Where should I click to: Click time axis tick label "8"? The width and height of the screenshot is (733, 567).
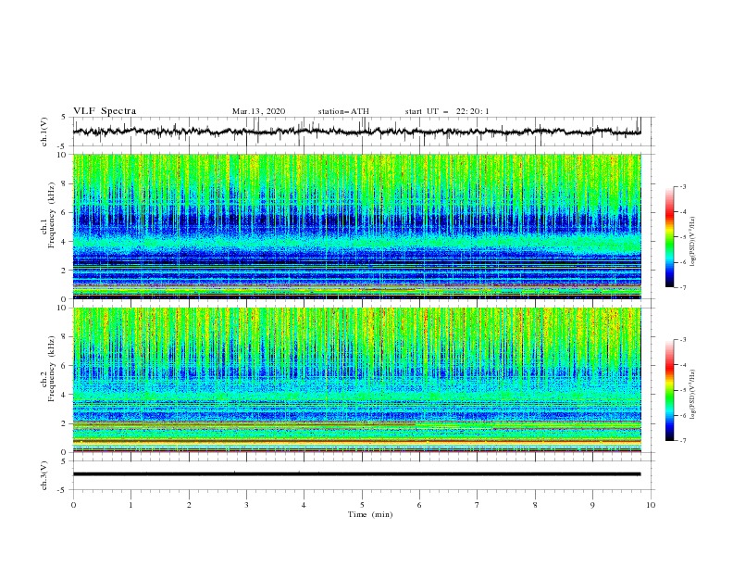pyautogui.click(x=535, y=505)
